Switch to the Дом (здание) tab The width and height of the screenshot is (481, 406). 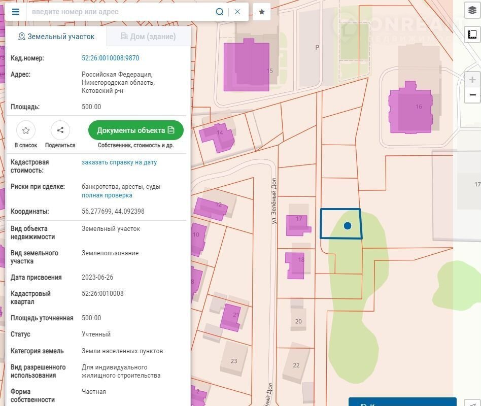148,37
